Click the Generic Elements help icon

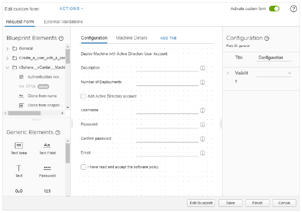click(58, 132)
